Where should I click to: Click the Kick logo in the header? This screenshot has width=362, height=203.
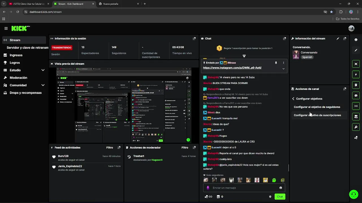click(21, 28)
